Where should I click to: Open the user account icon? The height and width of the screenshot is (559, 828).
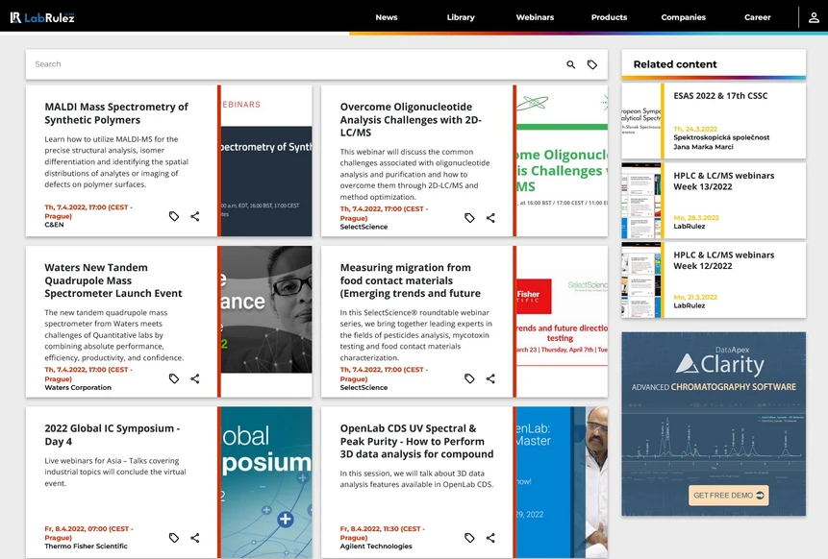point(815,17)
